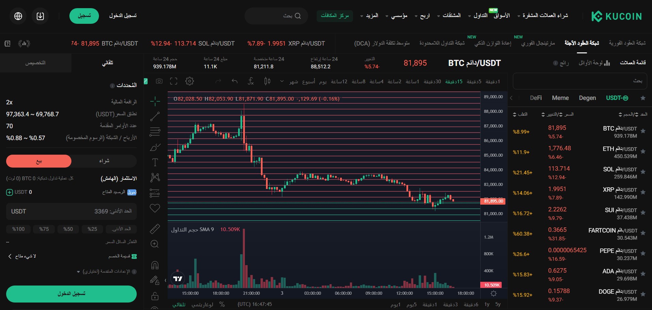Toggle the favorite star for ETH/USDT
Viewport: 652px width, 310px height.
click(x=643, y=152)
